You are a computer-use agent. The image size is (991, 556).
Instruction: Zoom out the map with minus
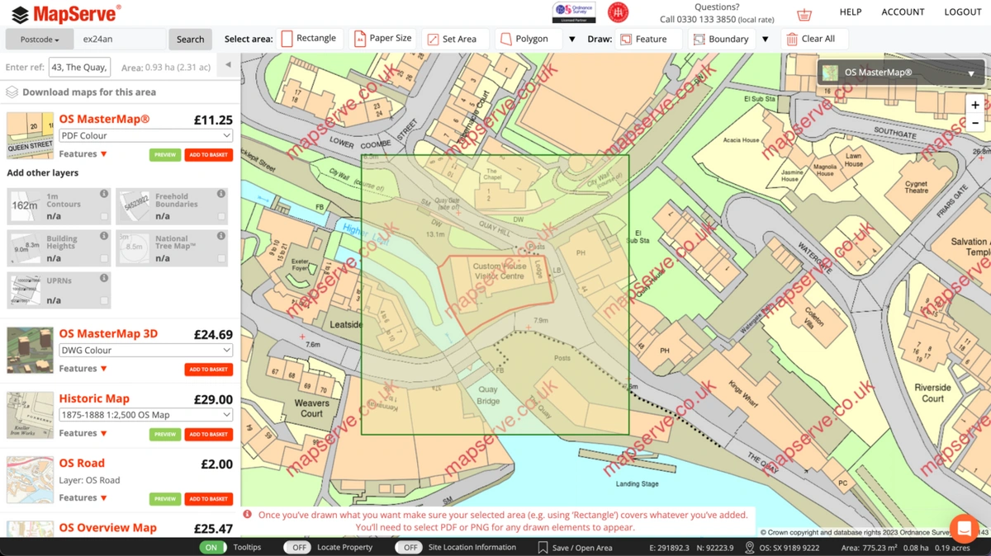click(x=975, y=123)
